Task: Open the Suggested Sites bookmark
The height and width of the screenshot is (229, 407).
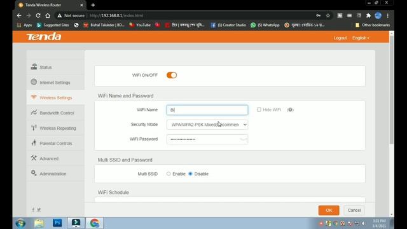Action: coord(53,25)
